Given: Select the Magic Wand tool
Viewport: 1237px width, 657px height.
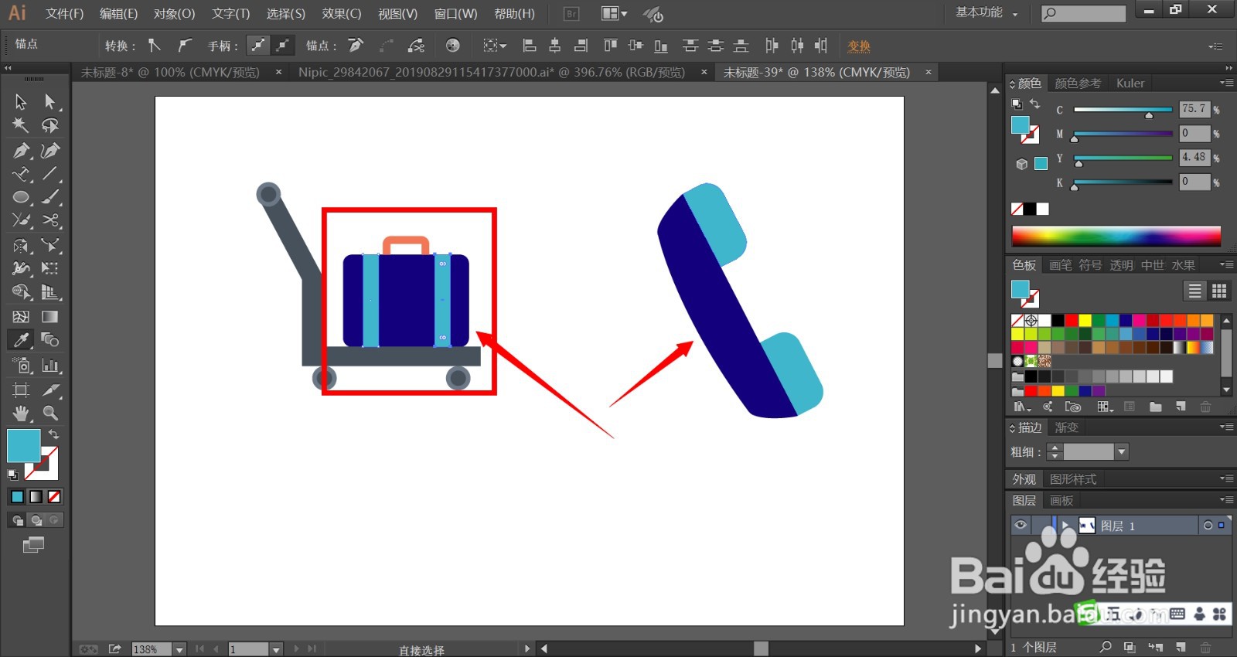Looking at the screenshot, I should pos(21,125).
